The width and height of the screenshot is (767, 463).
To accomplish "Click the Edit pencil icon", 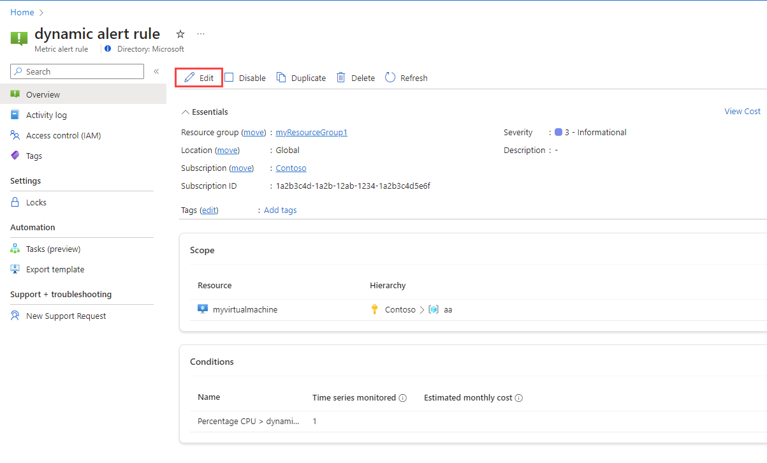I will (x=189, y=77).
